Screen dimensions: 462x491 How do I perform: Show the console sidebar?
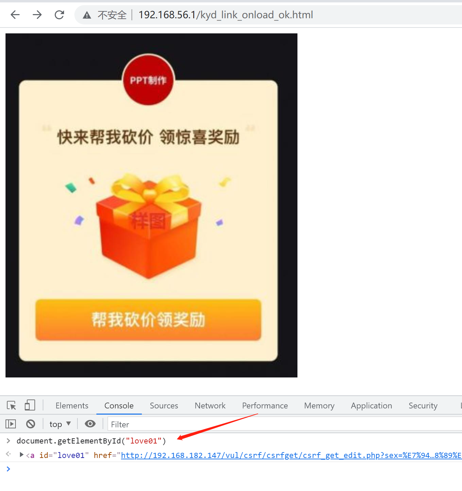point(10,424)
